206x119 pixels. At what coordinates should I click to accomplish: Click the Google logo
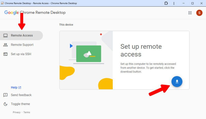tap(12, 13)
